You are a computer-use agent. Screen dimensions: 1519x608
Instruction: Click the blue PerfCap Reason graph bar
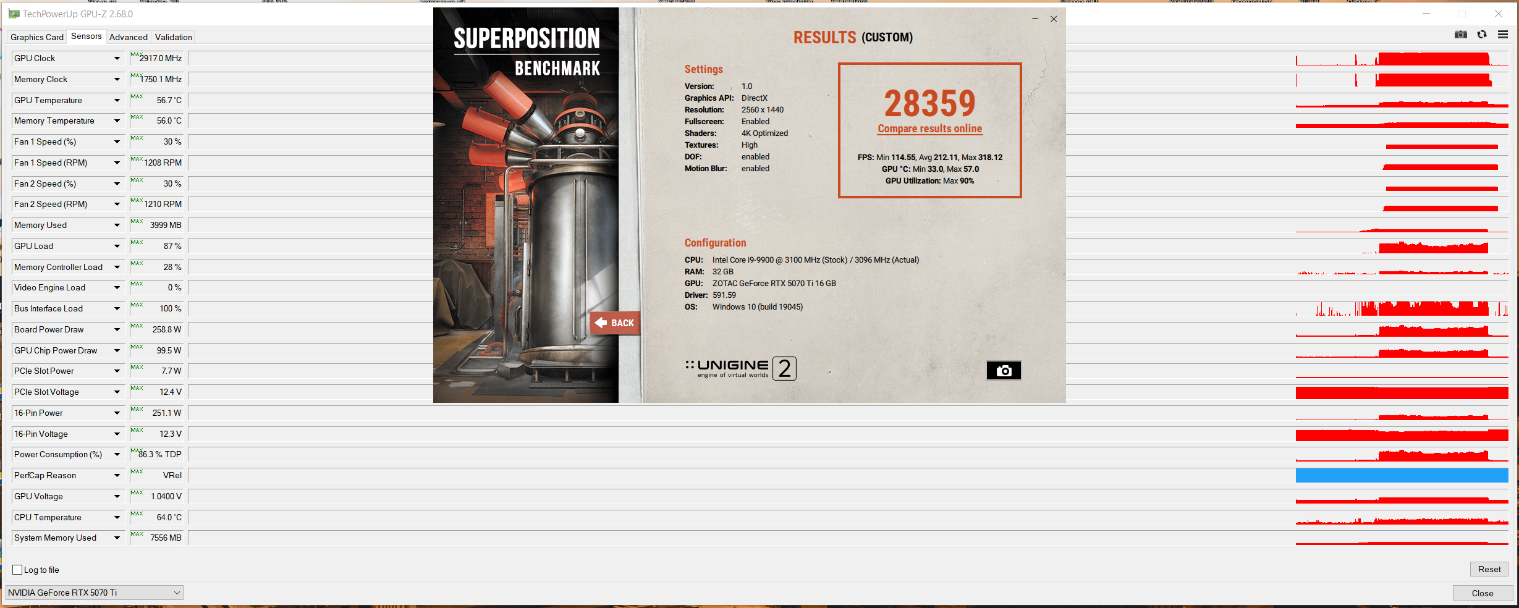[x=1402, y=475]
